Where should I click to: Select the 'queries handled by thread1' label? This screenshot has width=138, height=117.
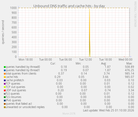coord(23,70)
